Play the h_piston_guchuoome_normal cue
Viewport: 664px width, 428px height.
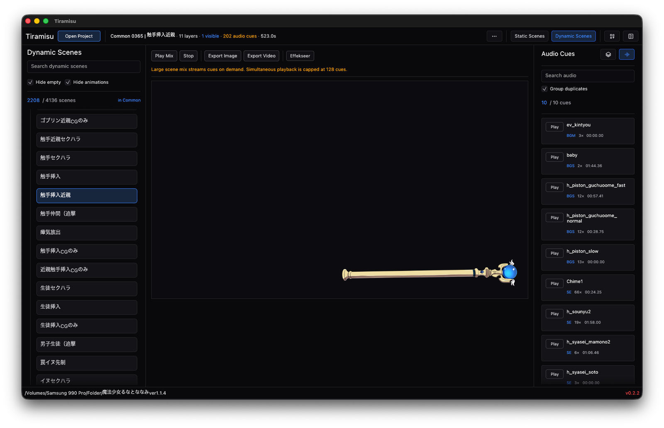tap(554, 218)
